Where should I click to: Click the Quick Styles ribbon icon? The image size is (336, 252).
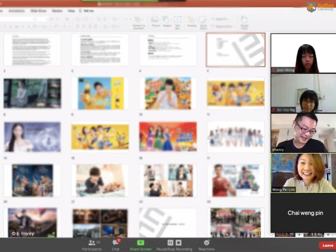click(x=203, y=20)
